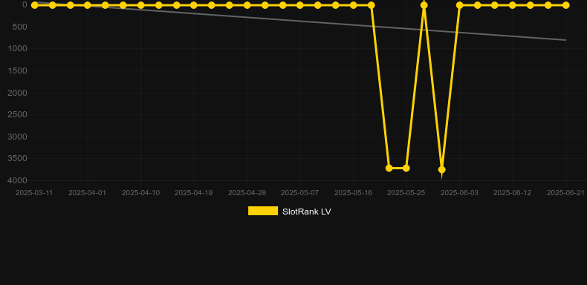Click the data point above 2025-06-12
The image size is (587, 285).
click(x=513, y=5)
